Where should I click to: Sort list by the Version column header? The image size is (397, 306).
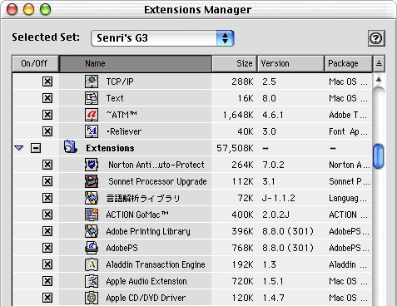(x=290, y=63)
